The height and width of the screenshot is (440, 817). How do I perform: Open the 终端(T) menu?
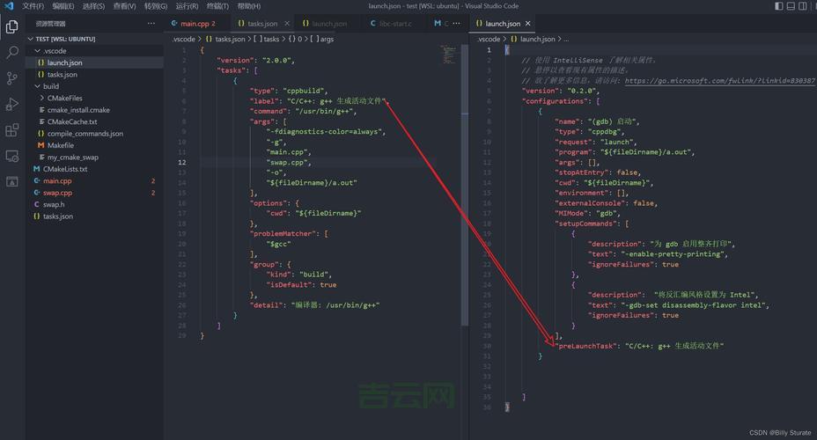(217, 6)
